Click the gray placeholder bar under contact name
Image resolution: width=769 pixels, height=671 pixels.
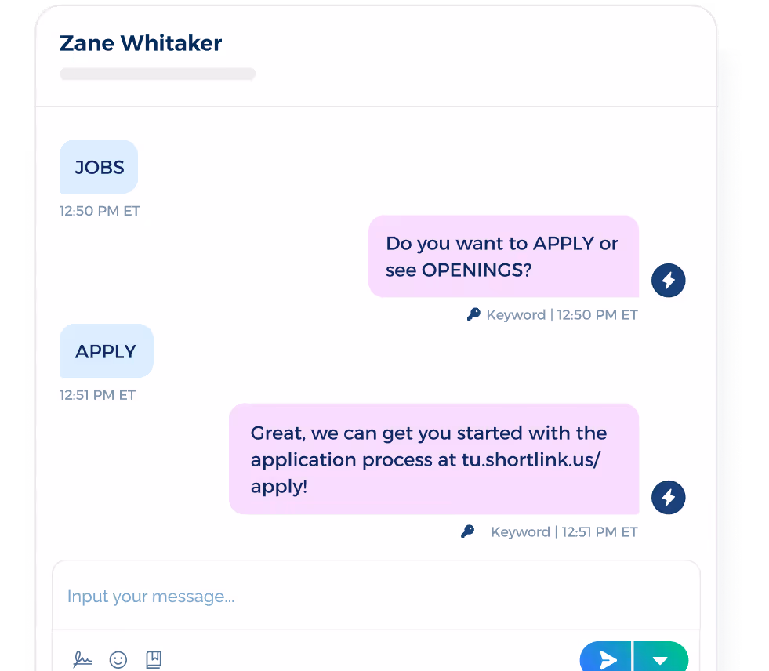(158, 74)
